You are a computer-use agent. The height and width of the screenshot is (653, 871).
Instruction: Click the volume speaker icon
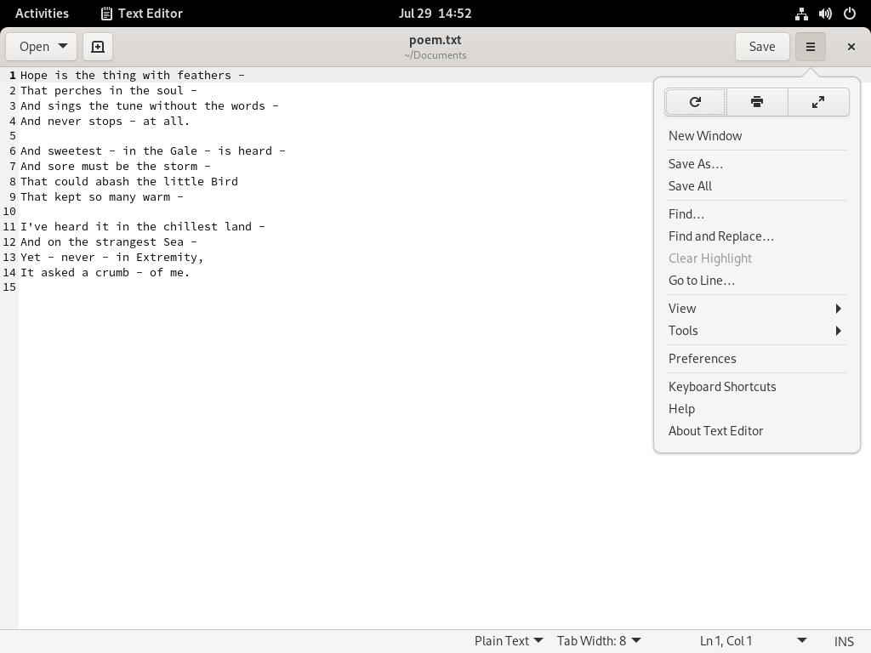click(825, 14)
